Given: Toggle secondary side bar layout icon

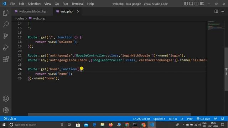Looking at the screenshot, I should (x=196, y=4).
